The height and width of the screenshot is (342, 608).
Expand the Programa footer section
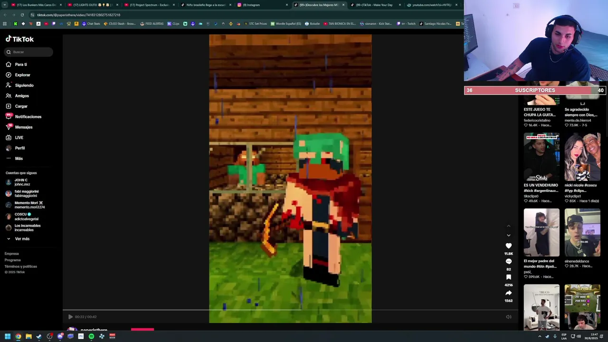click(x=13, y=260)
